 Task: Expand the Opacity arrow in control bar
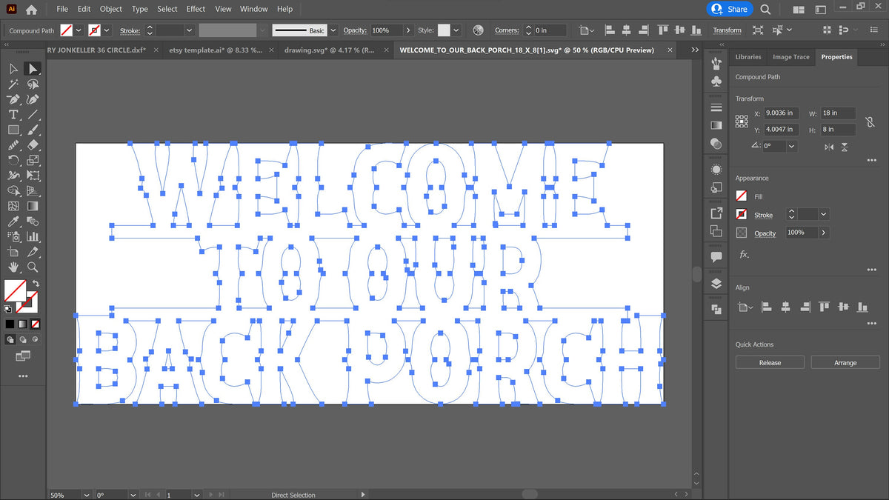pyautogui.click(x=408, y=30)
